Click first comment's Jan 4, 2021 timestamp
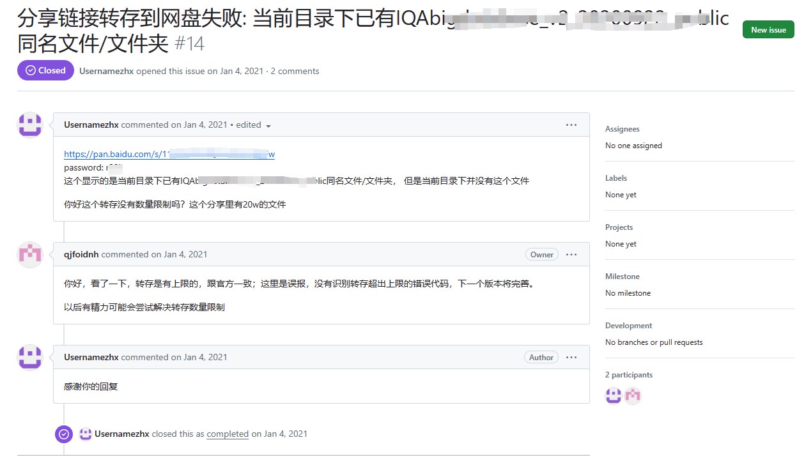The image size is (797, 456). click(x=205, y=125)
